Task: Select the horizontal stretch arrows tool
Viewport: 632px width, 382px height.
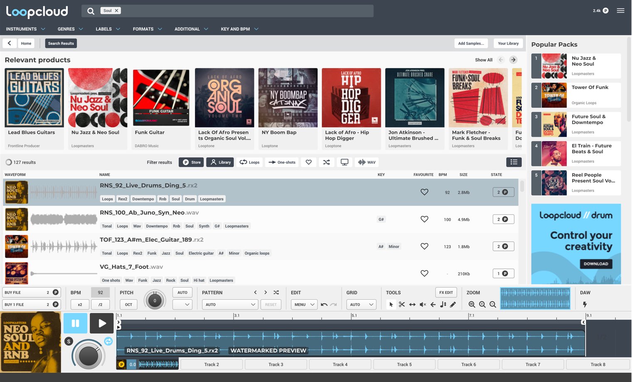Action: coord(412,305)
